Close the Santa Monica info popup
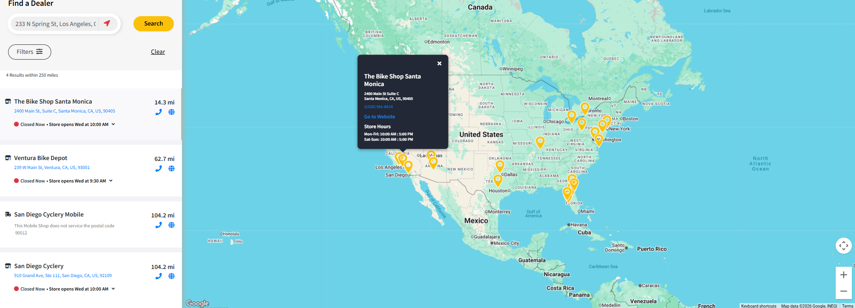 point(439,63)
